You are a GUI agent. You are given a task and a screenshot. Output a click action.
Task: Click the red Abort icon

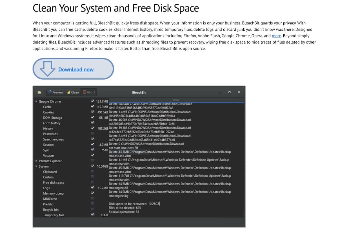point(84,92)
